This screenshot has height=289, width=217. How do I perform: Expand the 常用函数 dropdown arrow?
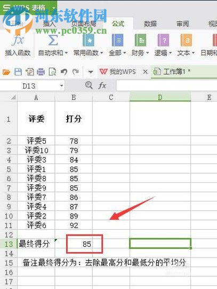click(101, 53)
